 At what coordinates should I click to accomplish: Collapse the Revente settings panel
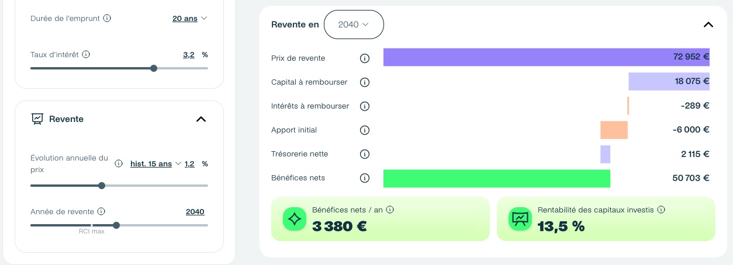[x=201, y=119]
